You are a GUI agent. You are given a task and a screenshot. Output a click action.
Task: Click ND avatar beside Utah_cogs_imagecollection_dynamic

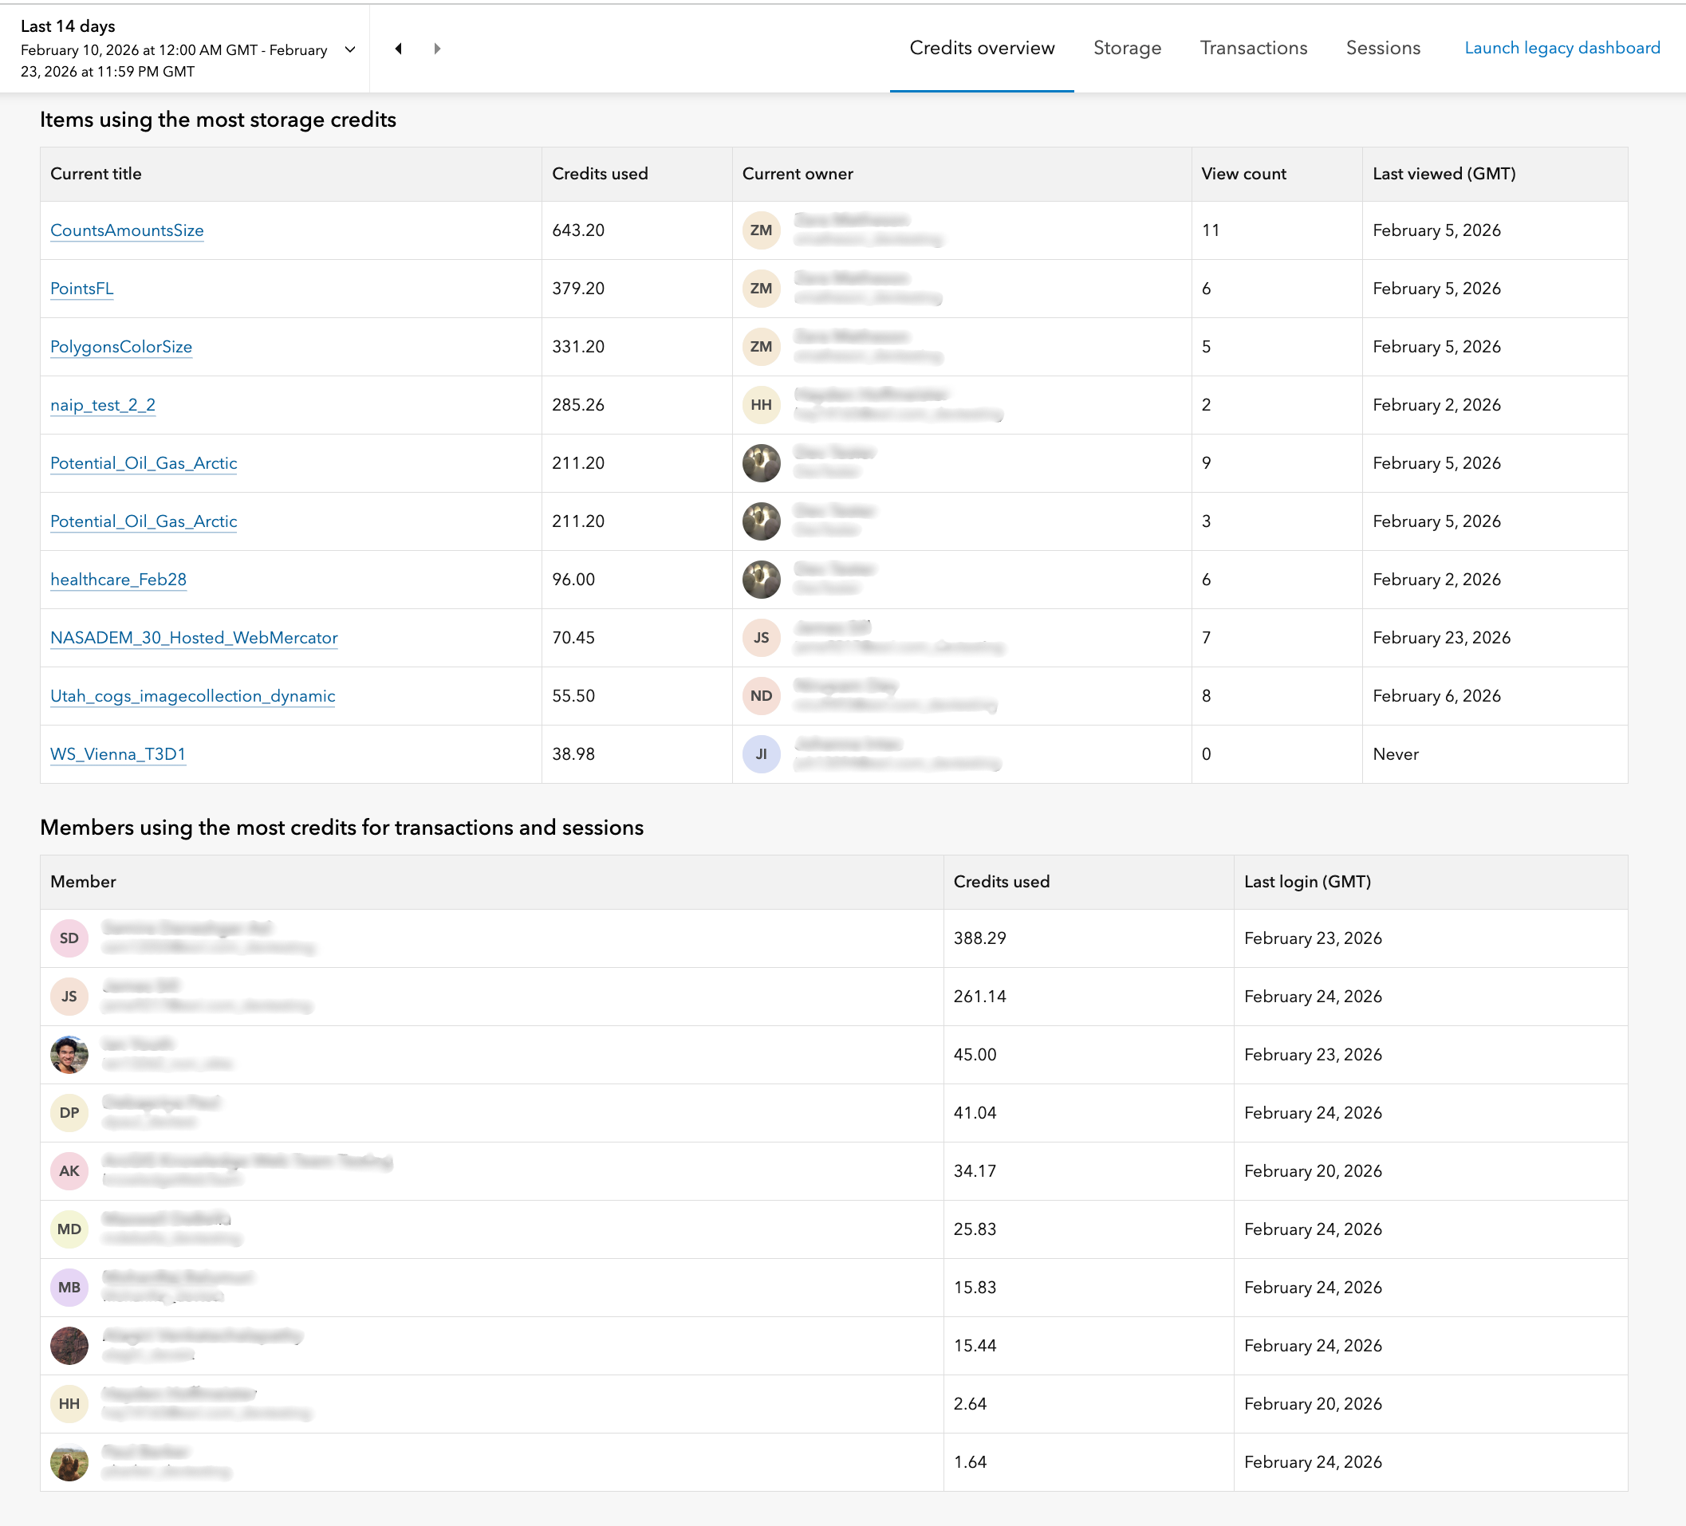click(x=761, y=696)
